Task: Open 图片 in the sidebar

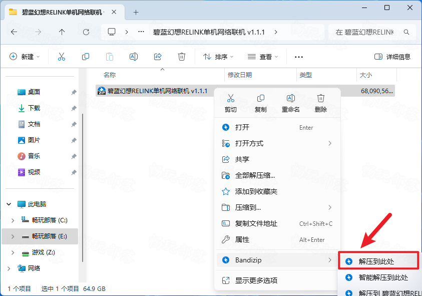Action: coord(34,140)
